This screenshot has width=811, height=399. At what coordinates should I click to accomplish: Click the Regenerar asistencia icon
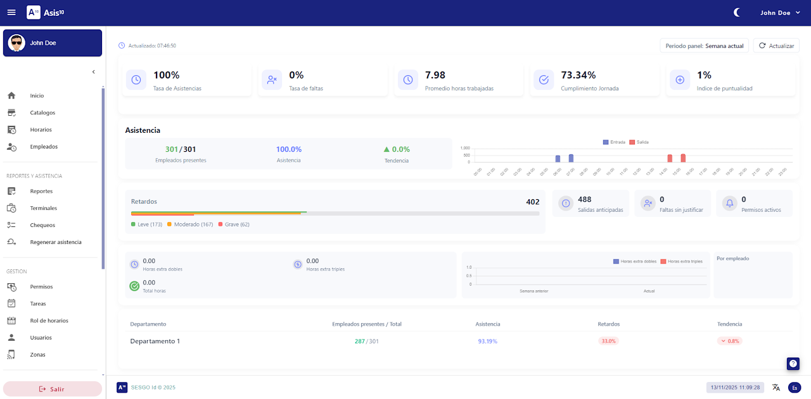point(11,242)
